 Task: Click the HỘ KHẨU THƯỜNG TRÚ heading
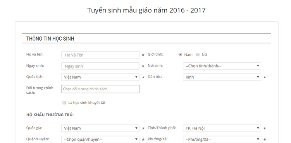pyautogui.click(x=50, y=115)
